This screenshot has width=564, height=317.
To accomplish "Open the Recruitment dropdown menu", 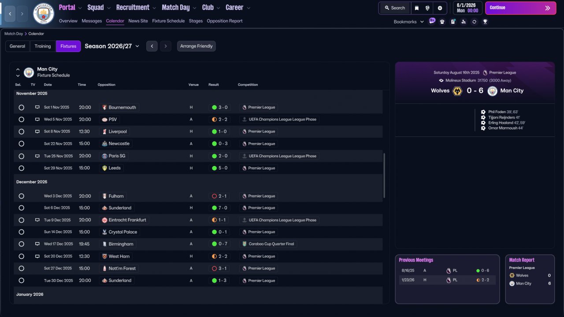I will coord(136,7).
